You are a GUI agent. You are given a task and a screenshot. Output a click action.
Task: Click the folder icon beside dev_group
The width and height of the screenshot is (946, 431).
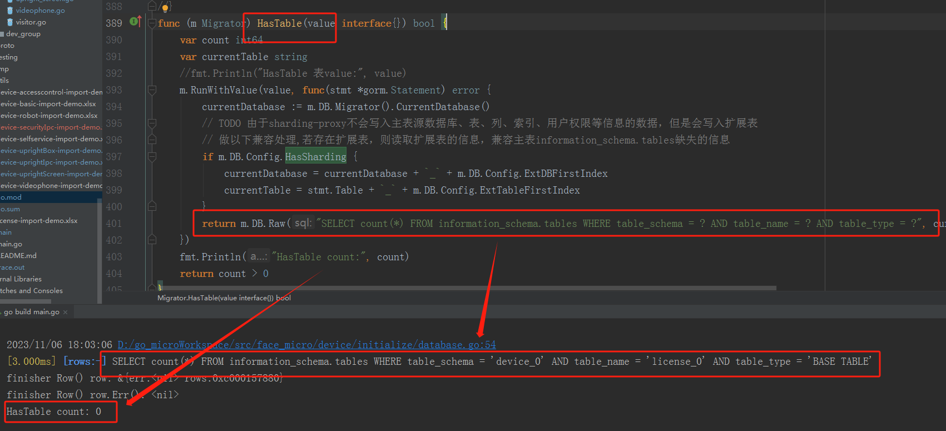(2, 33)
